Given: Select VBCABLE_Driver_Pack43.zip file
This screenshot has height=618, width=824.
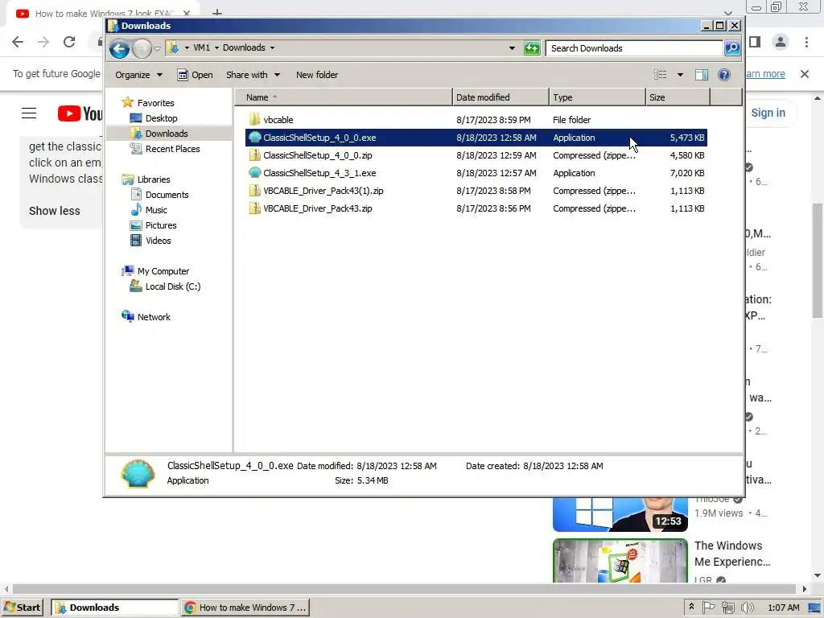Looking at the screenshot, I should coord(476,208).
